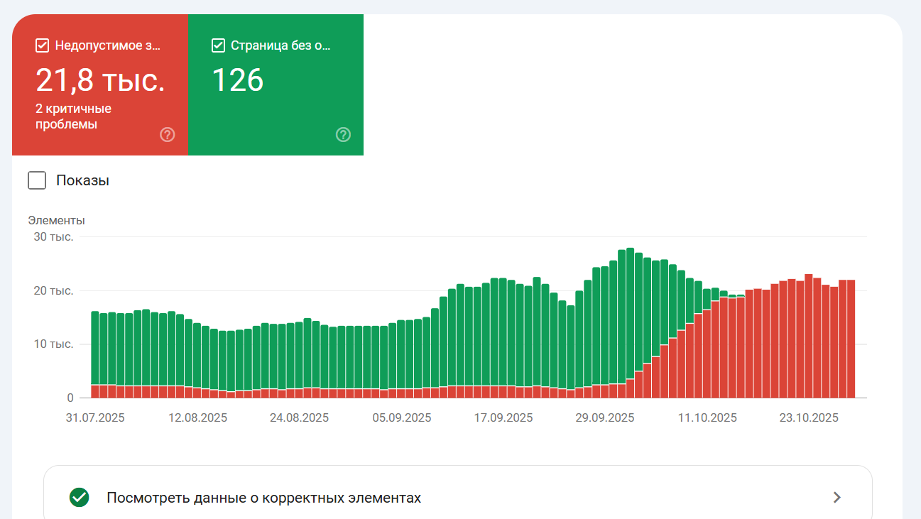Enable the Показы checkbox
The width and height of the screenshot is (921, 519).
(37, 180)
